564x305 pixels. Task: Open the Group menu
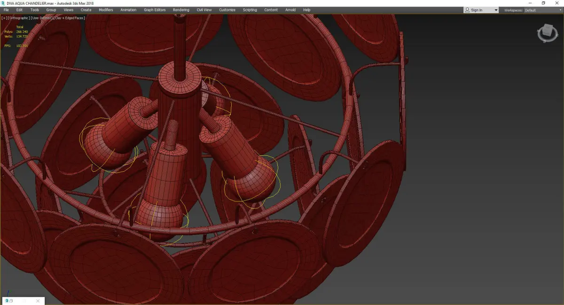pyautogui.click(x=51, y=10)
